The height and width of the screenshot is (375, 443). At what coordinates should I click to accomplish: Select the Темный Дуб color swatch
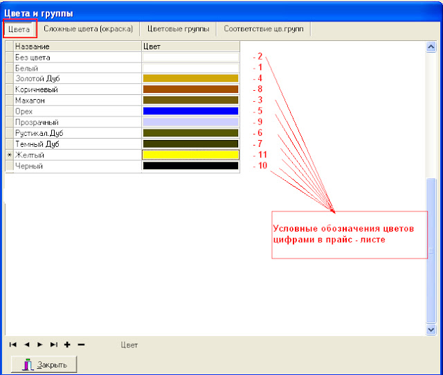(x=190, y=143)
